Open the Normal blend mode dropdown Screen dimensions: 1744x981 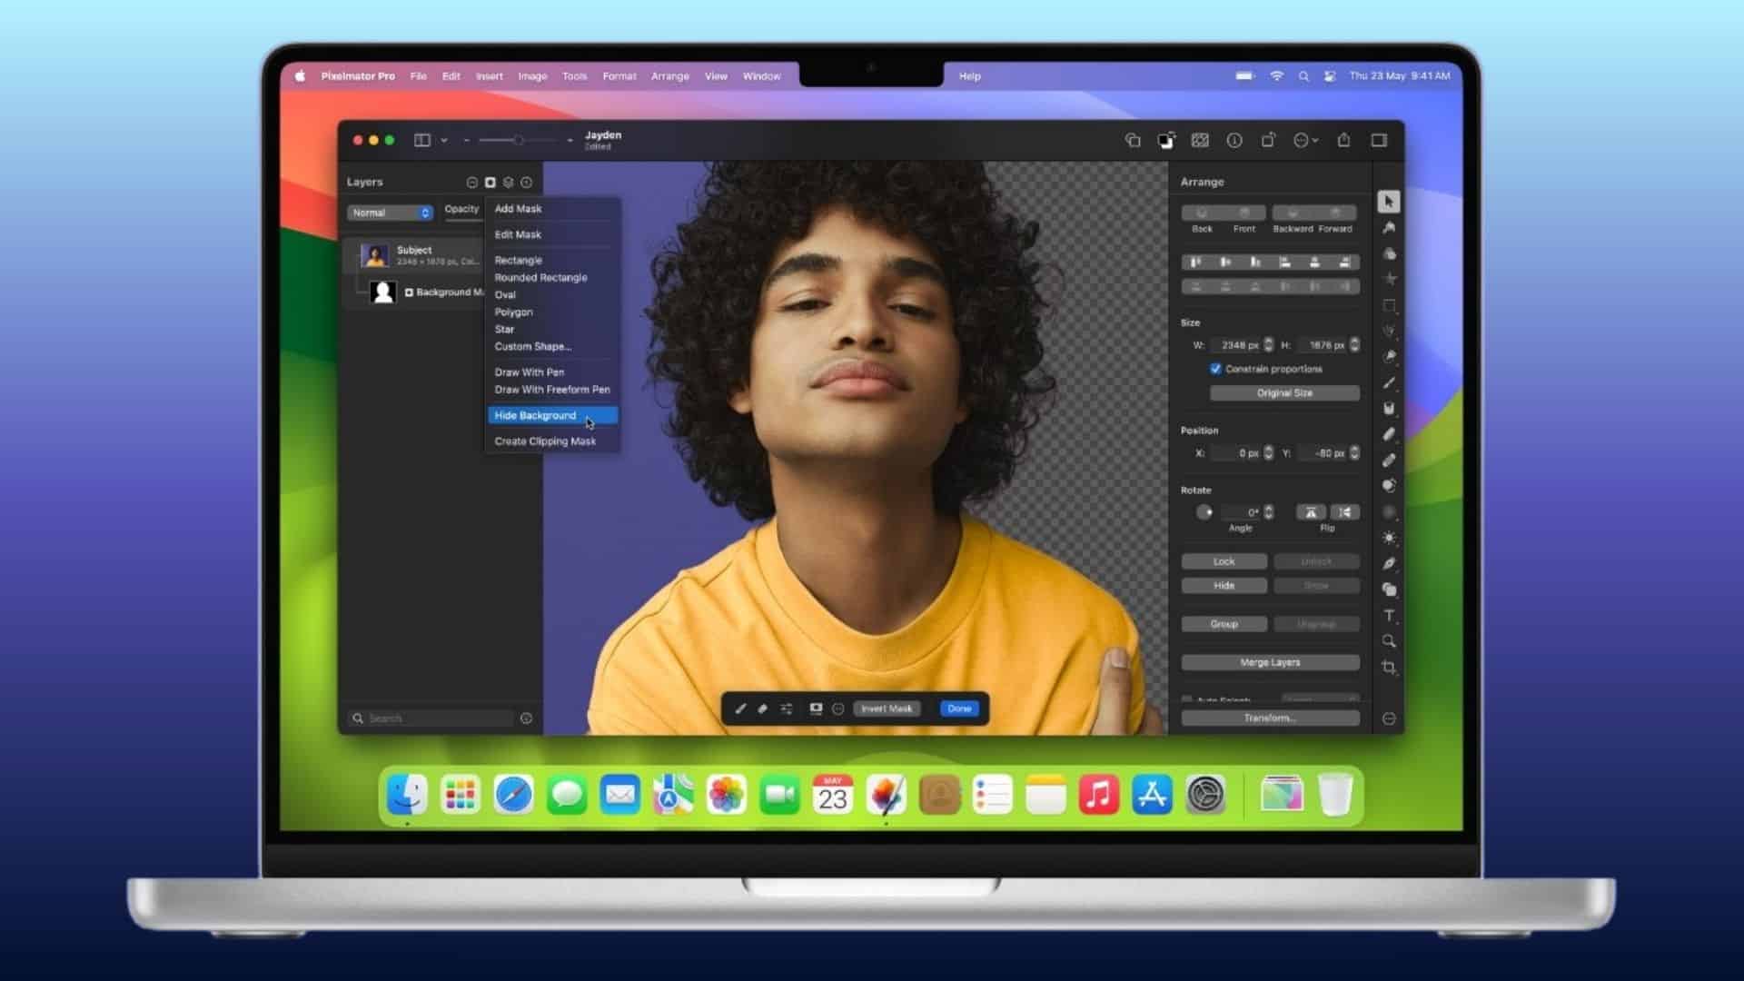tap(390, 213)
